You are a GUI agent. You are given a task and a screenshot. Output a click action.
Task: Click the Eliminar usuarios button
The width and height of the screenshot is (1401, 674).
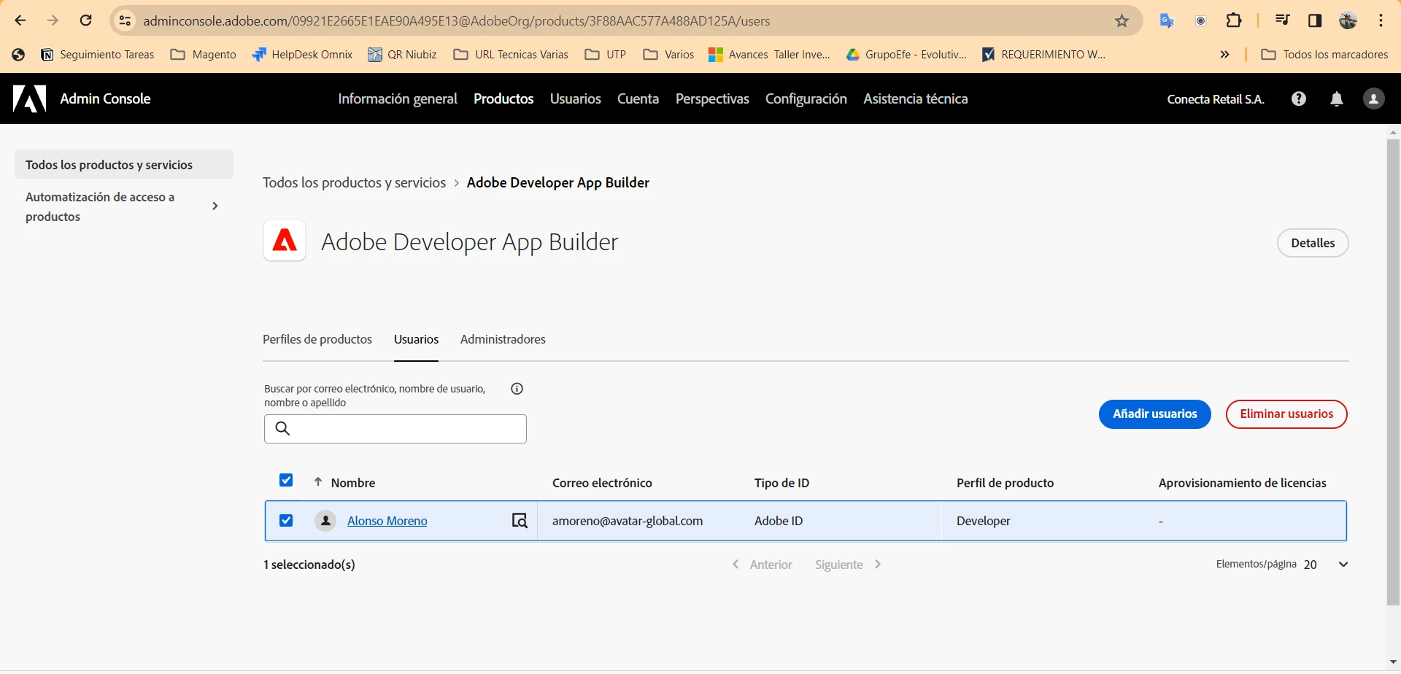[x=1286, y=414]
